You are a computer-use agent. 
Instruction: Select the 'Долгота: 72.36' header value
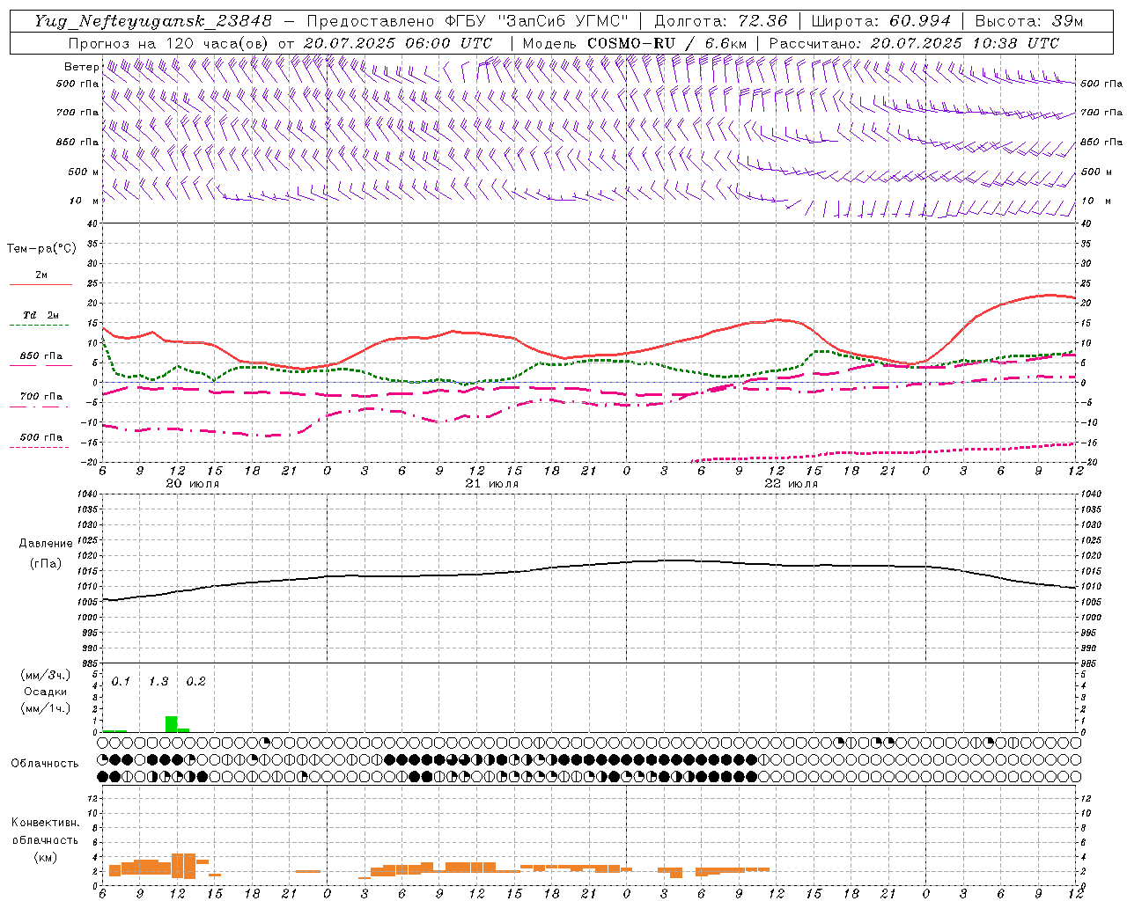(x=721, y=21)
